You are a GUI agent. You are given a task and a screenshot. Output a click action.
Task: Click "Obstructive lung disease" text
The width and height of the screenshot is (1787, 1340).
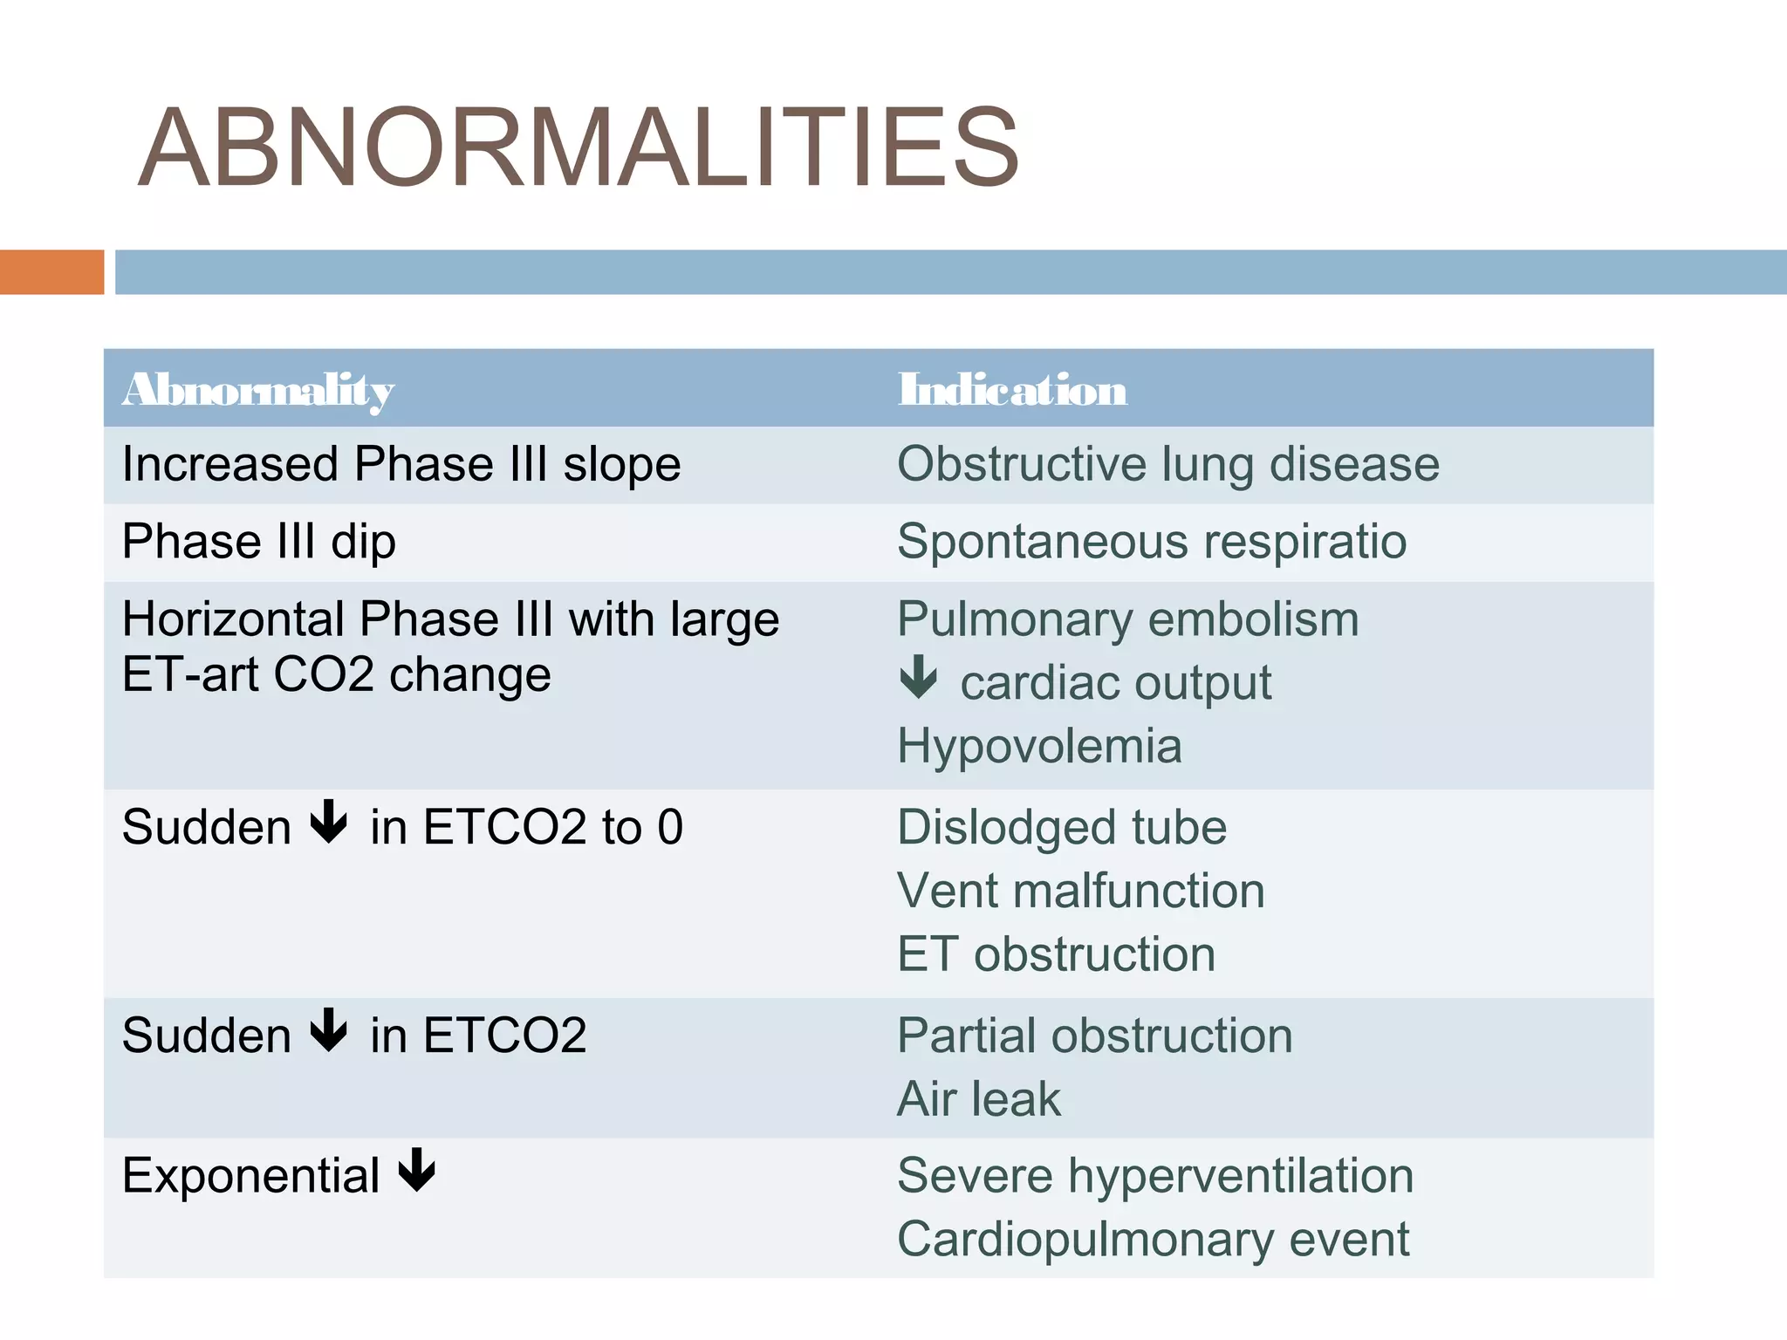point(1167,464)
